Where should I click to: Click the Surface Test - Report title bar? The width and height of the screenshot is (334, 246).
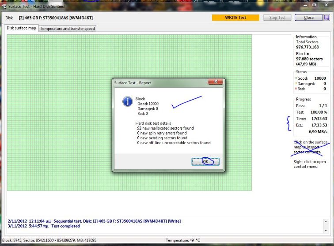coord(160,83)
